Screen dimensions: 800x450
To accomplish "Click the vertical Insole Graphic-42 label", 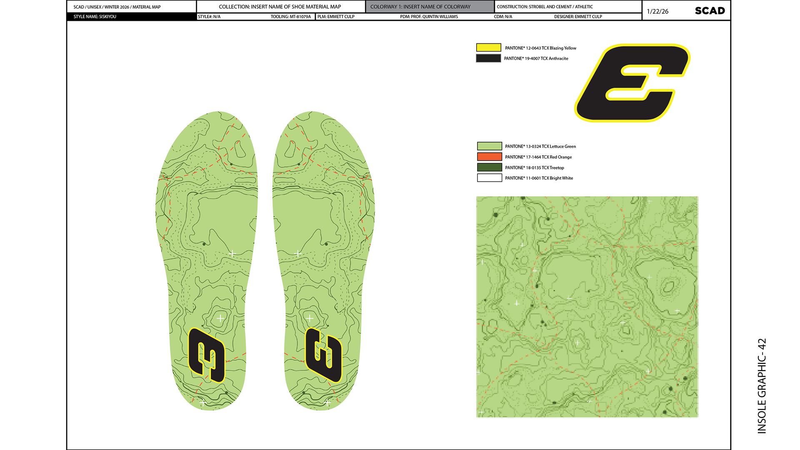I will (762, 385).
